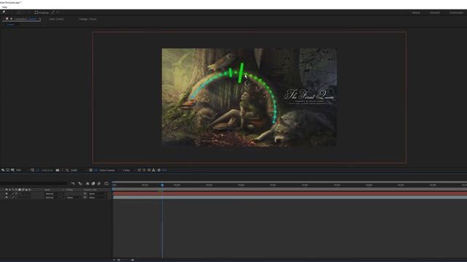Open the composition flowchart icon
The image size is (467, 262).
click(154, 170)
